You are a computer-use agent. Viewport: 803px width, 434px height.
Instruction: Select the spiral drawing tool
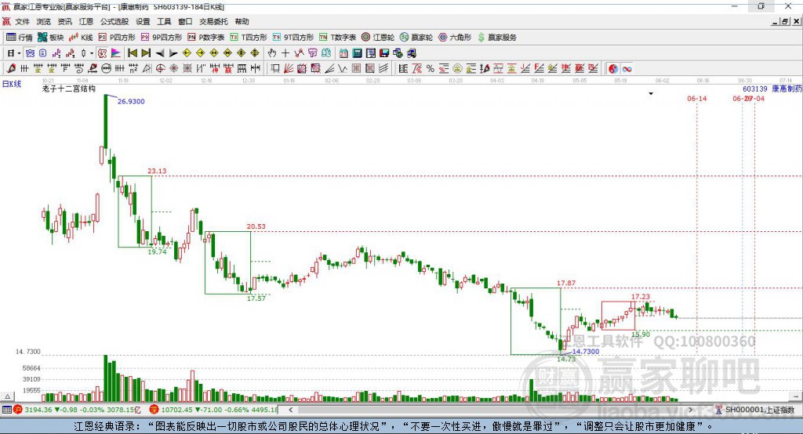coord(79,69)
